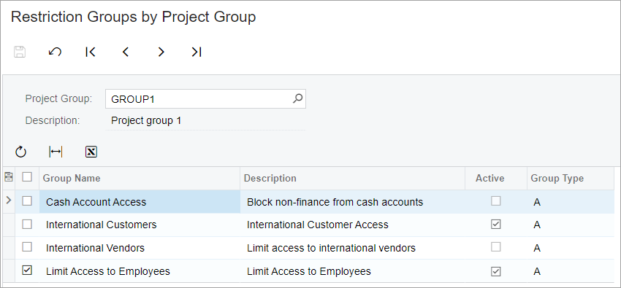Fit columns to width icon
Image resolution: width=621 pixels, height=288 pixels.
click(56, 152)
